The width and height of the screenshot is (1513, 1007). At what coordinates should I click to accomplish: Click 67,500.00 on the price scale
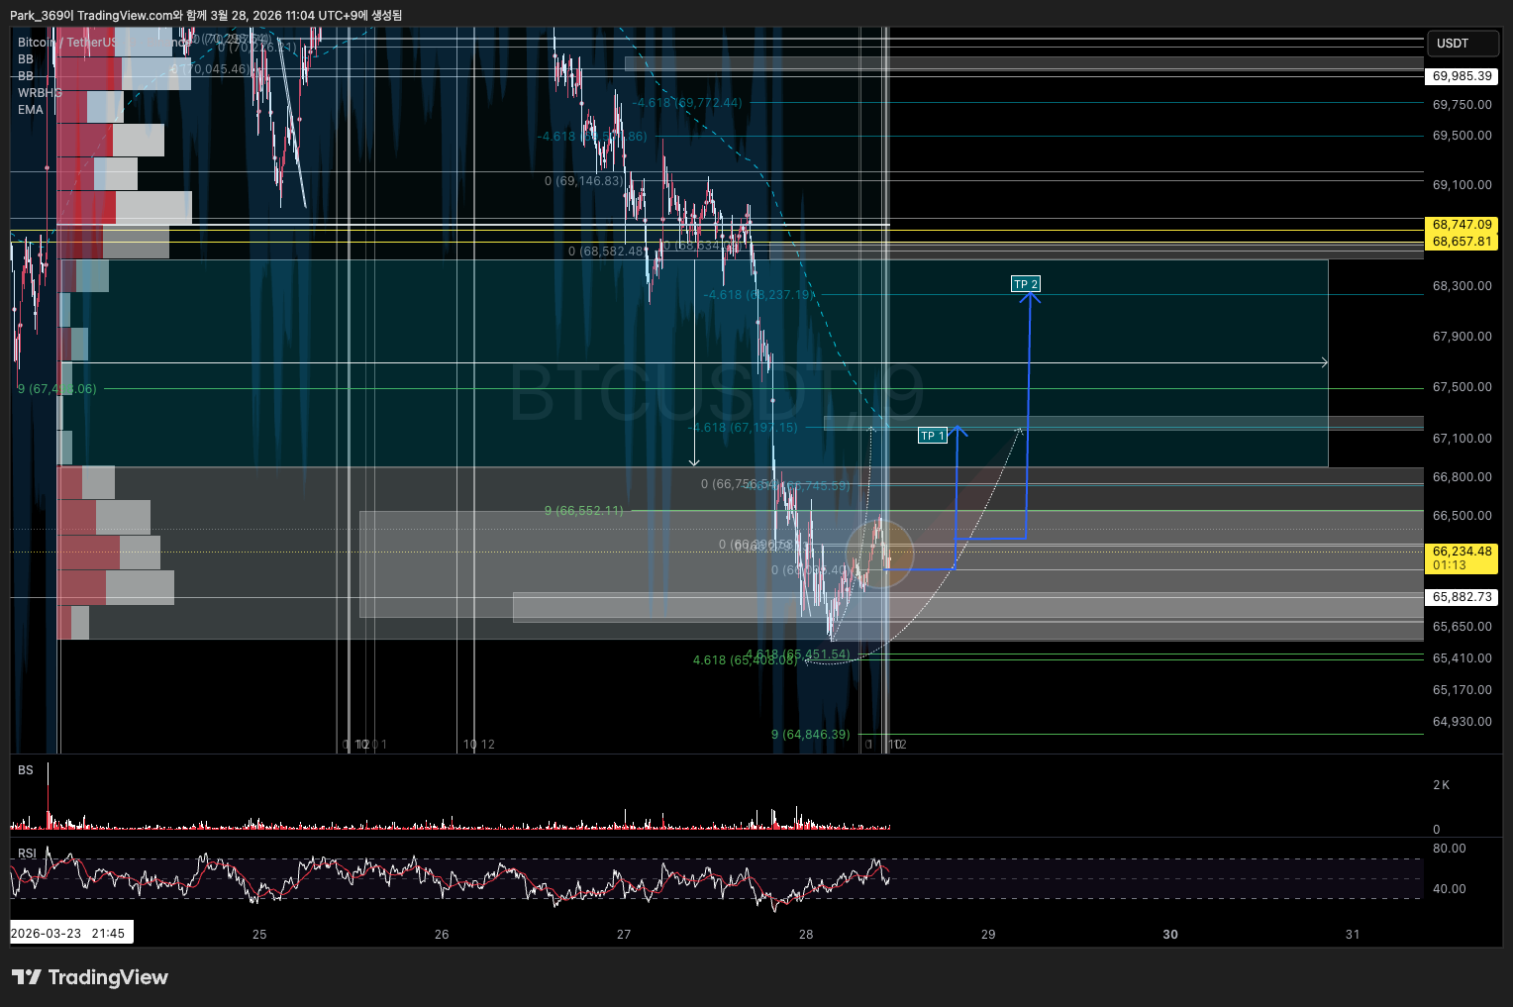click(1462, 387)
